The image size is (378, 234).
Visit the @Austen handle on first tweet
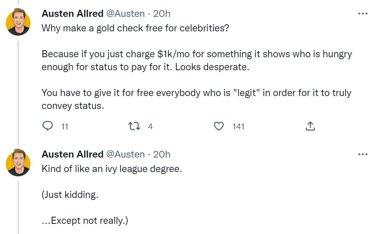[125, 14]
